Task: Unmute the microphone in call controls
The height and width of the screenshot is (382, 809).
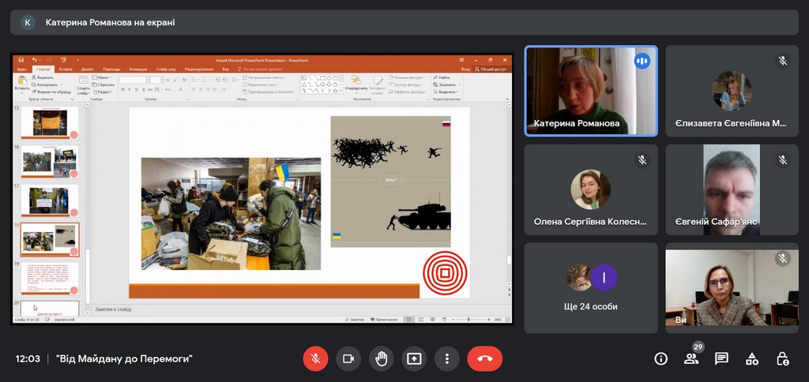Action: click(315, 358)
